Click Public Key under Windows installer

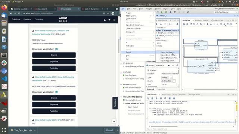(54, 68)
